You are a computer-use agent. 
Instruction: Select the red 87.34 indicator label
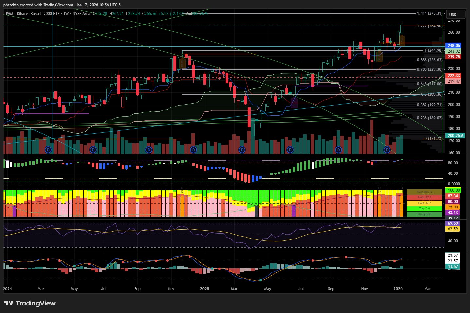pyautogui.click(x=454, y=196)
